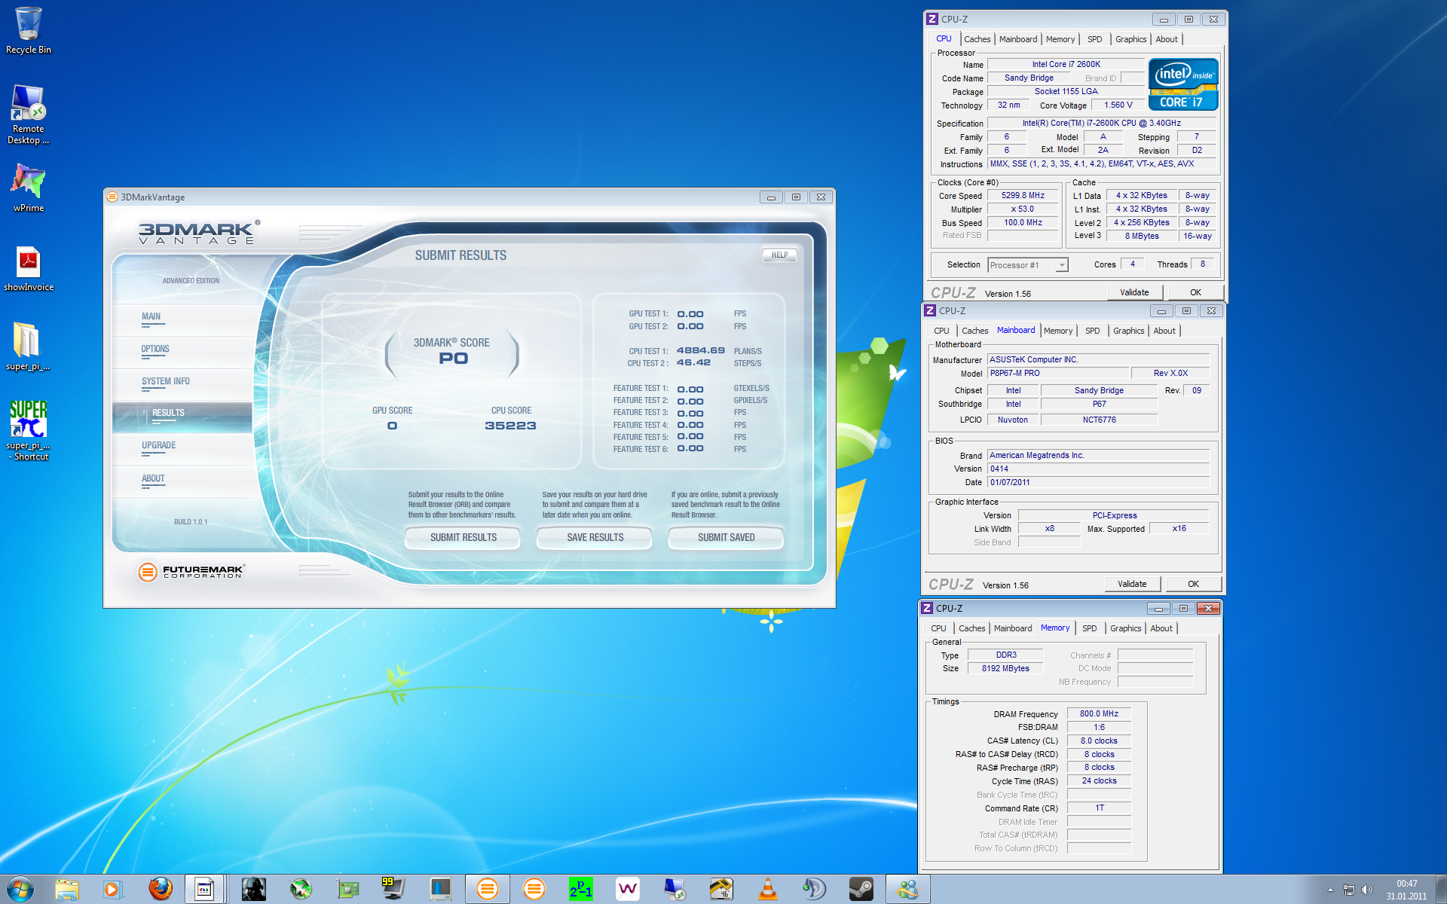Click HELP button in 3DMark Vantage
The width and height of the screenshot is (1447, 904).
coord(780,255)
